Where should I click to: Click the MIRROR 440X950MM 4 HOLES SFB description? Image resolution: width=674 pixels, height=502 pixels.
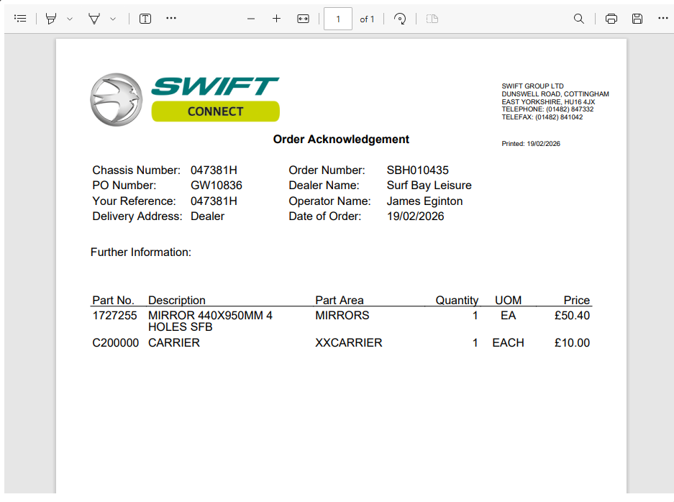pos(210,321)
